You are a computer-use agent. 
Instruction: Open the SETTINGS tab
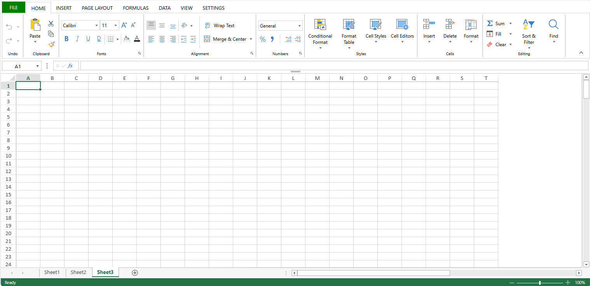pyautogui.click(x=213, y=8)
